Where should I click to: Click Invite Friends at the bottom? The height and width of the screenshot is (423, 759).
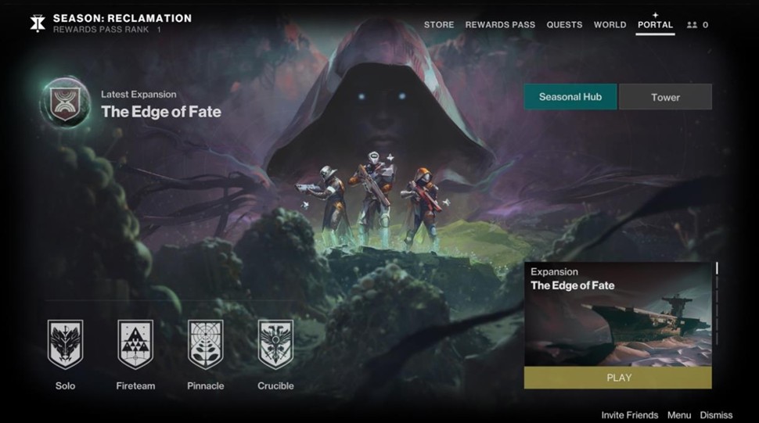pyautogui.click(x=630, y=414)
